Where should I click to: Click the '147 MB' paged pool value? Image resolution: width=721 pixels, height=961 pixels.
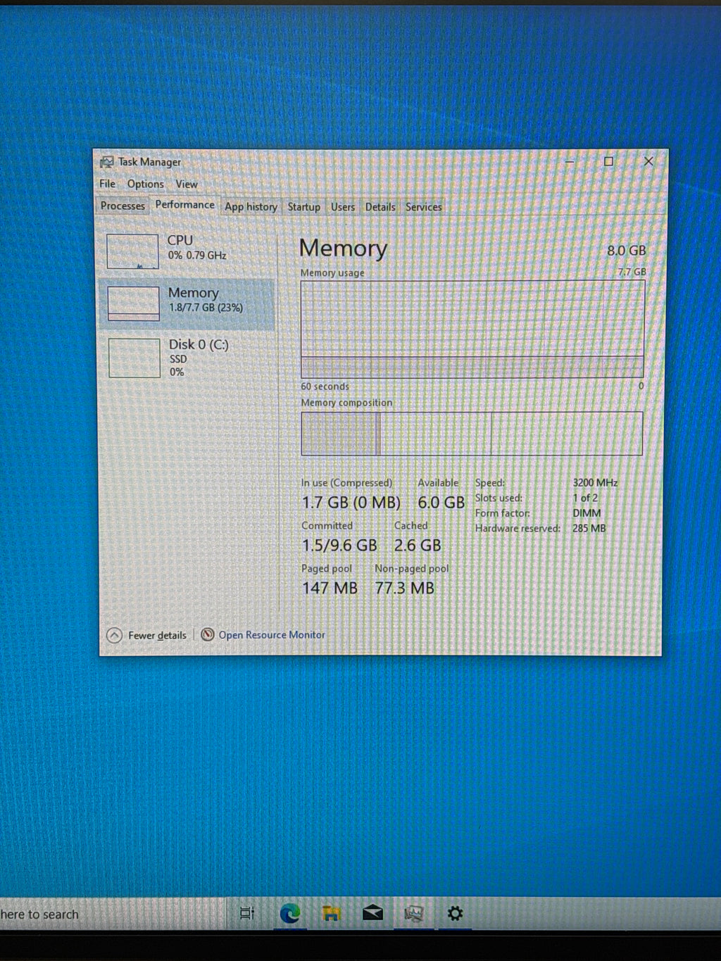pos(330,588)
